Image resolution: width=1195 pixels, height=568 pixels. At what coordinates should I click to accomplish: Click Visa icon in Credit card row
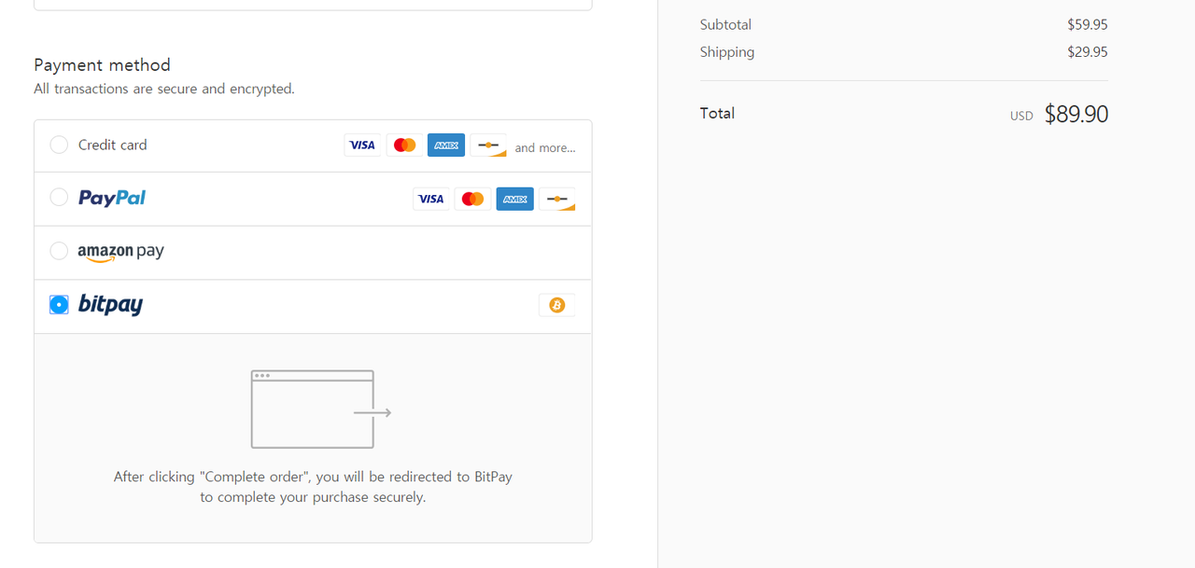pyautogui.click(x=362, y=145)
